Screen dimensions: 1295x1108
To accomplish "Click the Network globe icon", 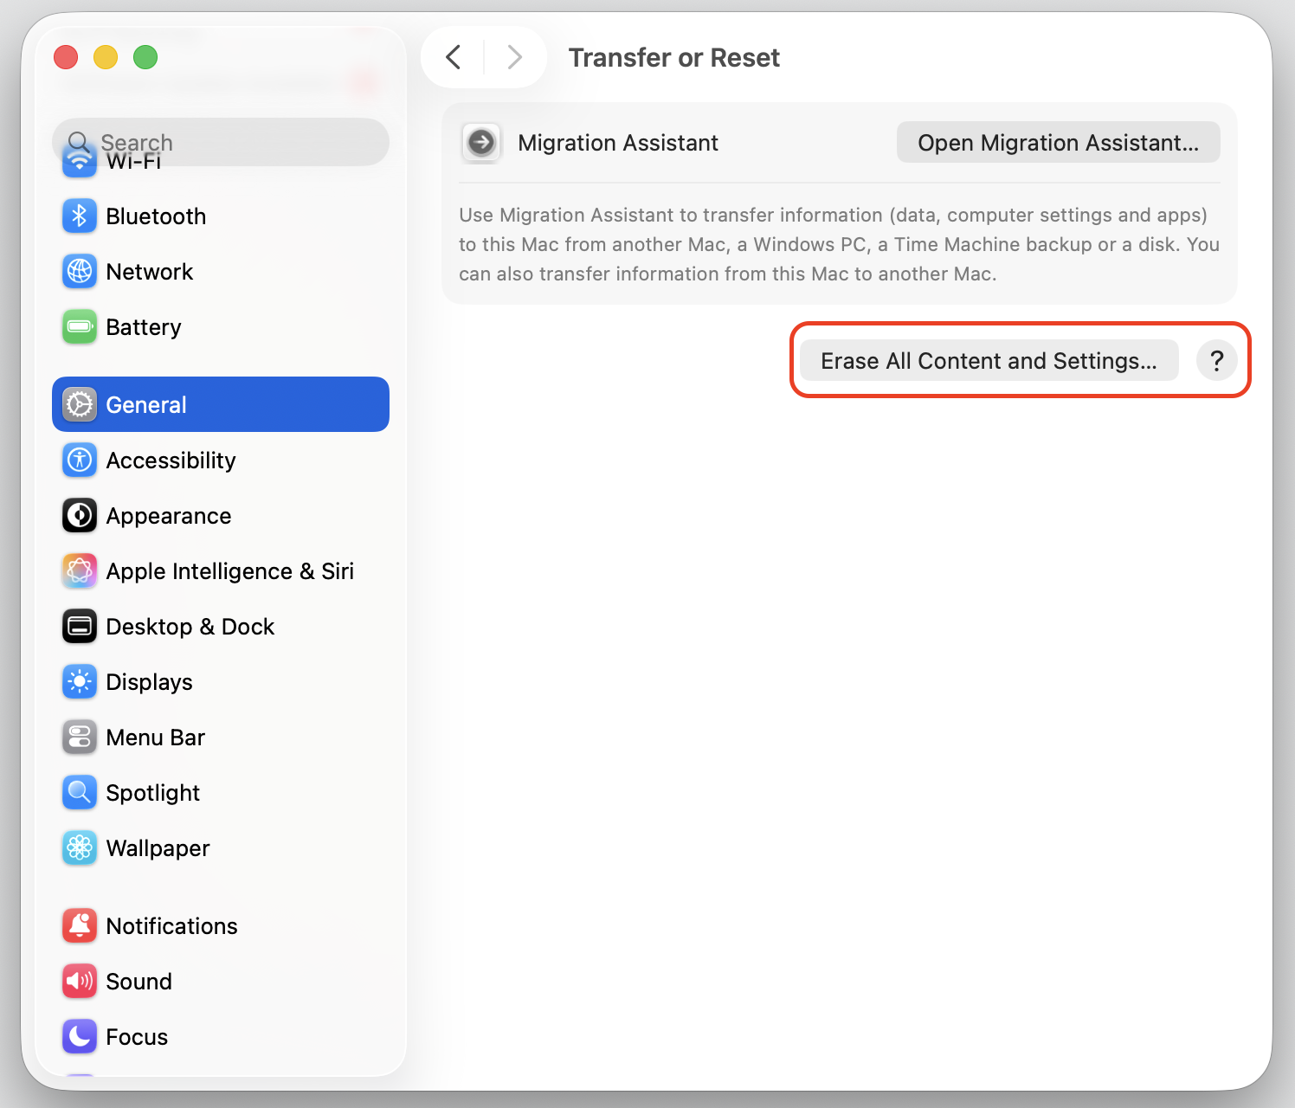I will (80, 272).
